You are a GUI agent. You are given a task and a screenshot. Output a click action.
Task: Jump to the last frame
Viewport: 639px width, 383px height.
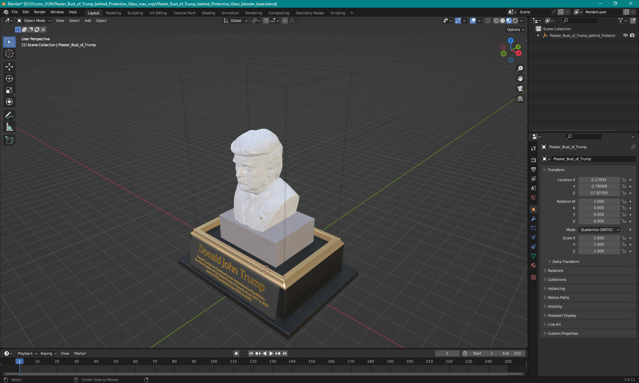285,353
